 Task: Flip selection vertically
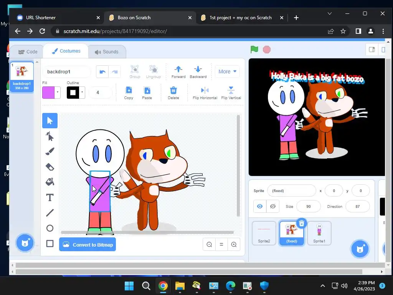coord(231,93)
